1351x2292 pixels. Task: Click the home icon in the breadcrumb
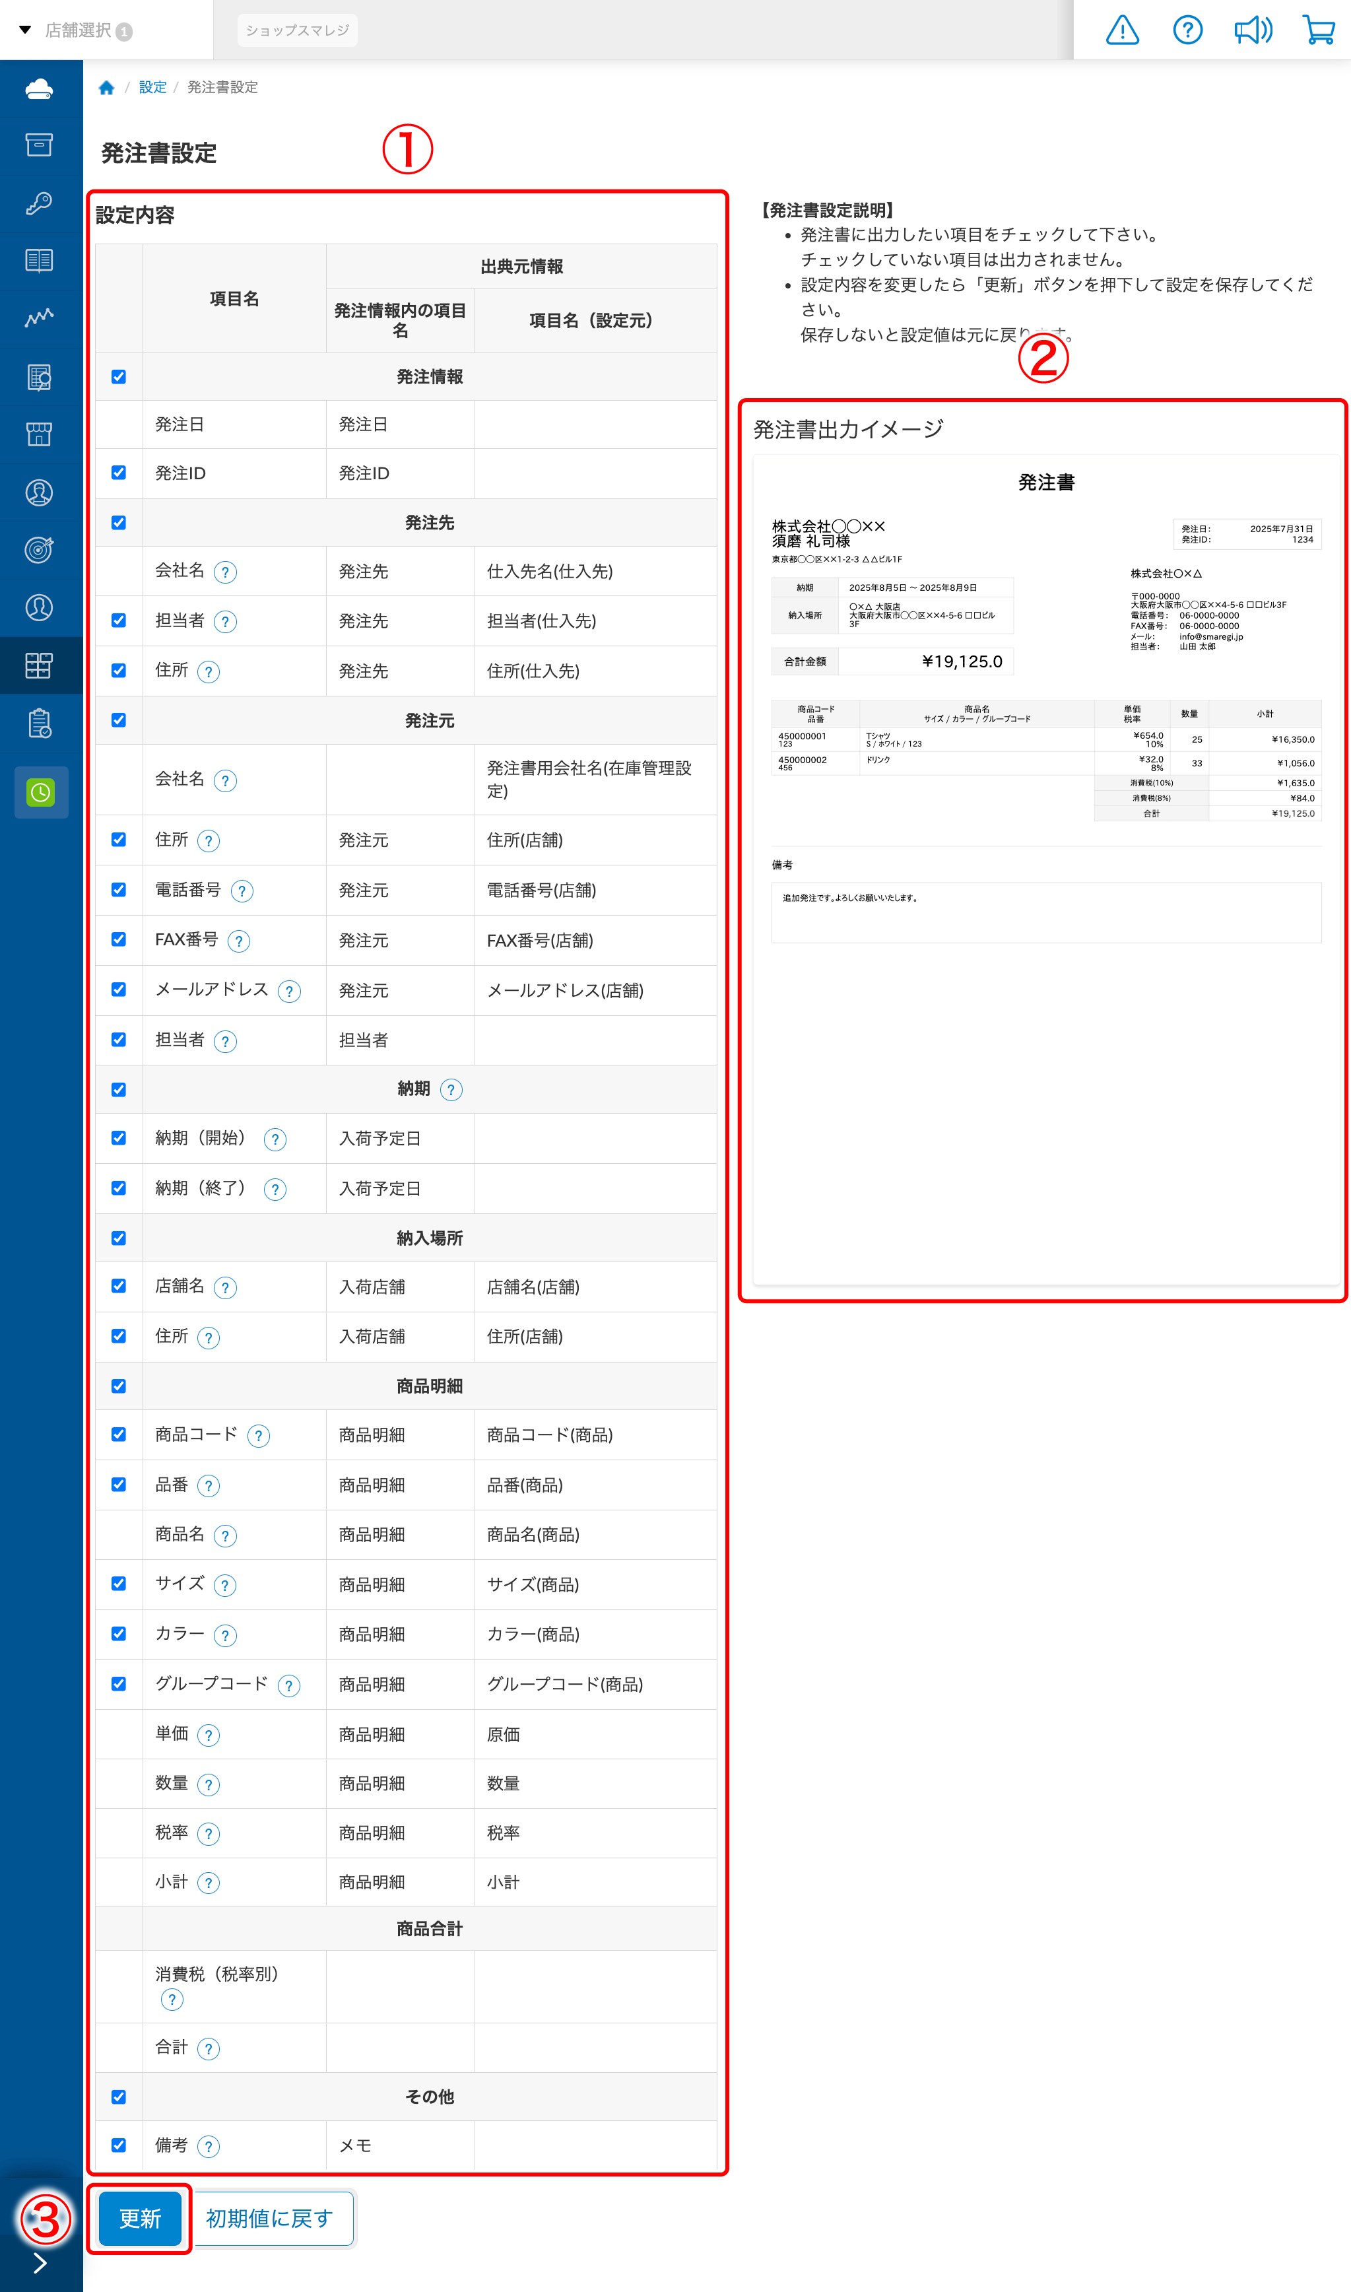click(x=106, y=86)
